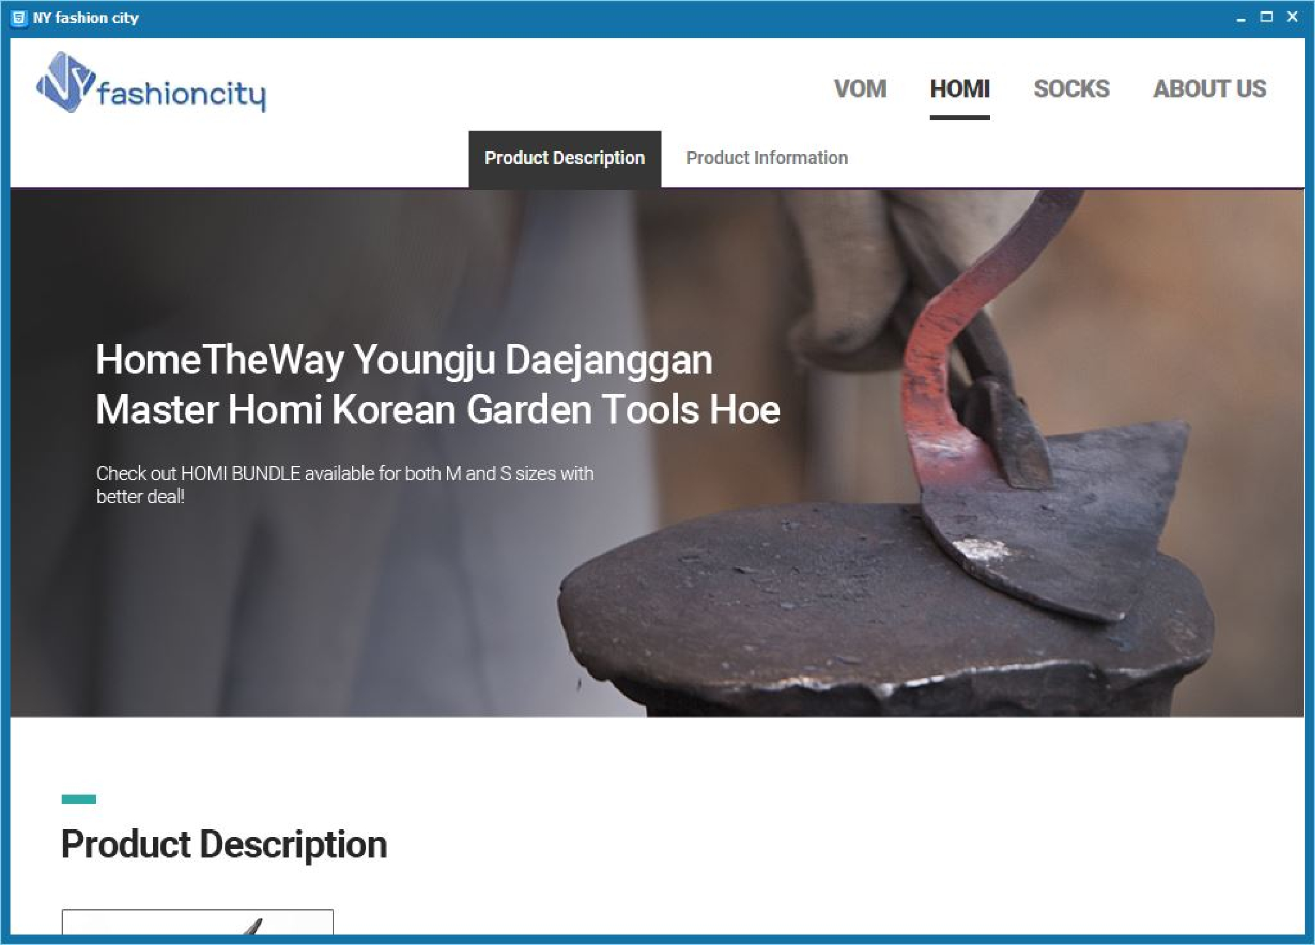This screenshot has width=1315, height=945.
Task: Click the app icon in title bar
Action: (x=20, y=18)
